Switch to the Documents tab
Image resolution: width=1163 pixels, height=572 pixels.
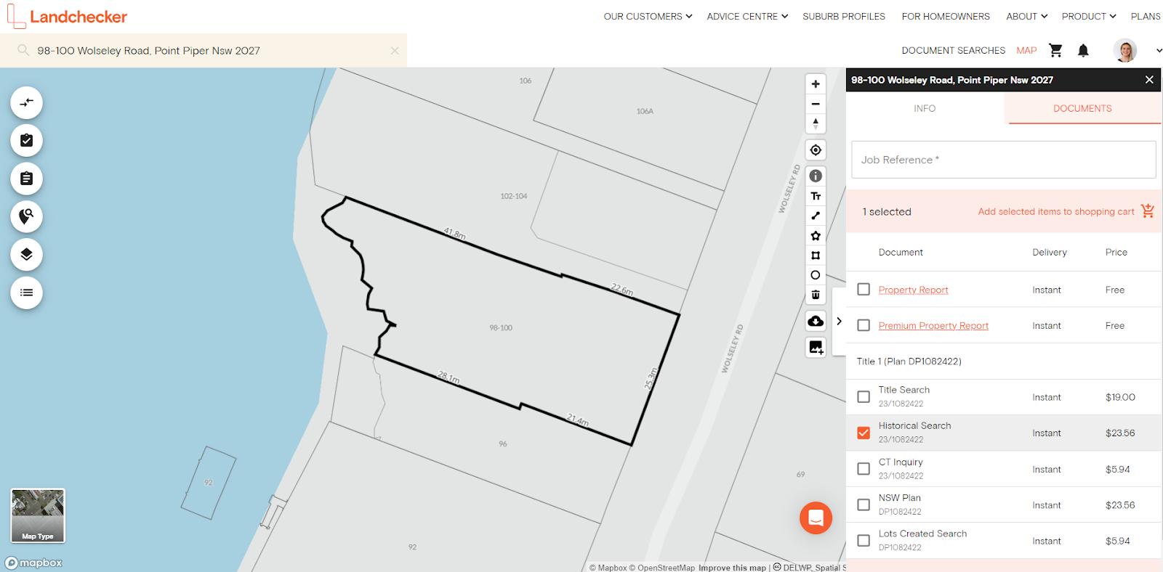tap(1082, 108)
